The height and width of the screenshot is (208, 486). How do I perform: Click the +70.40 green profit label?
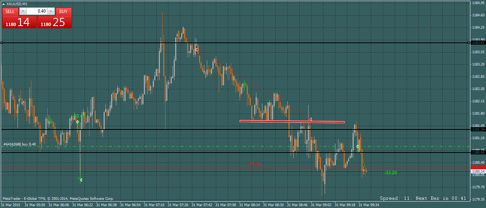click(79, 116)
